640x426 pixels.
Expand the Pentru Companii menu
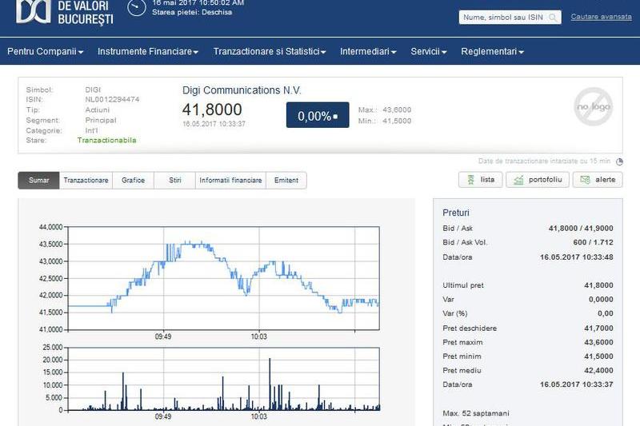[x=46, y=51]
